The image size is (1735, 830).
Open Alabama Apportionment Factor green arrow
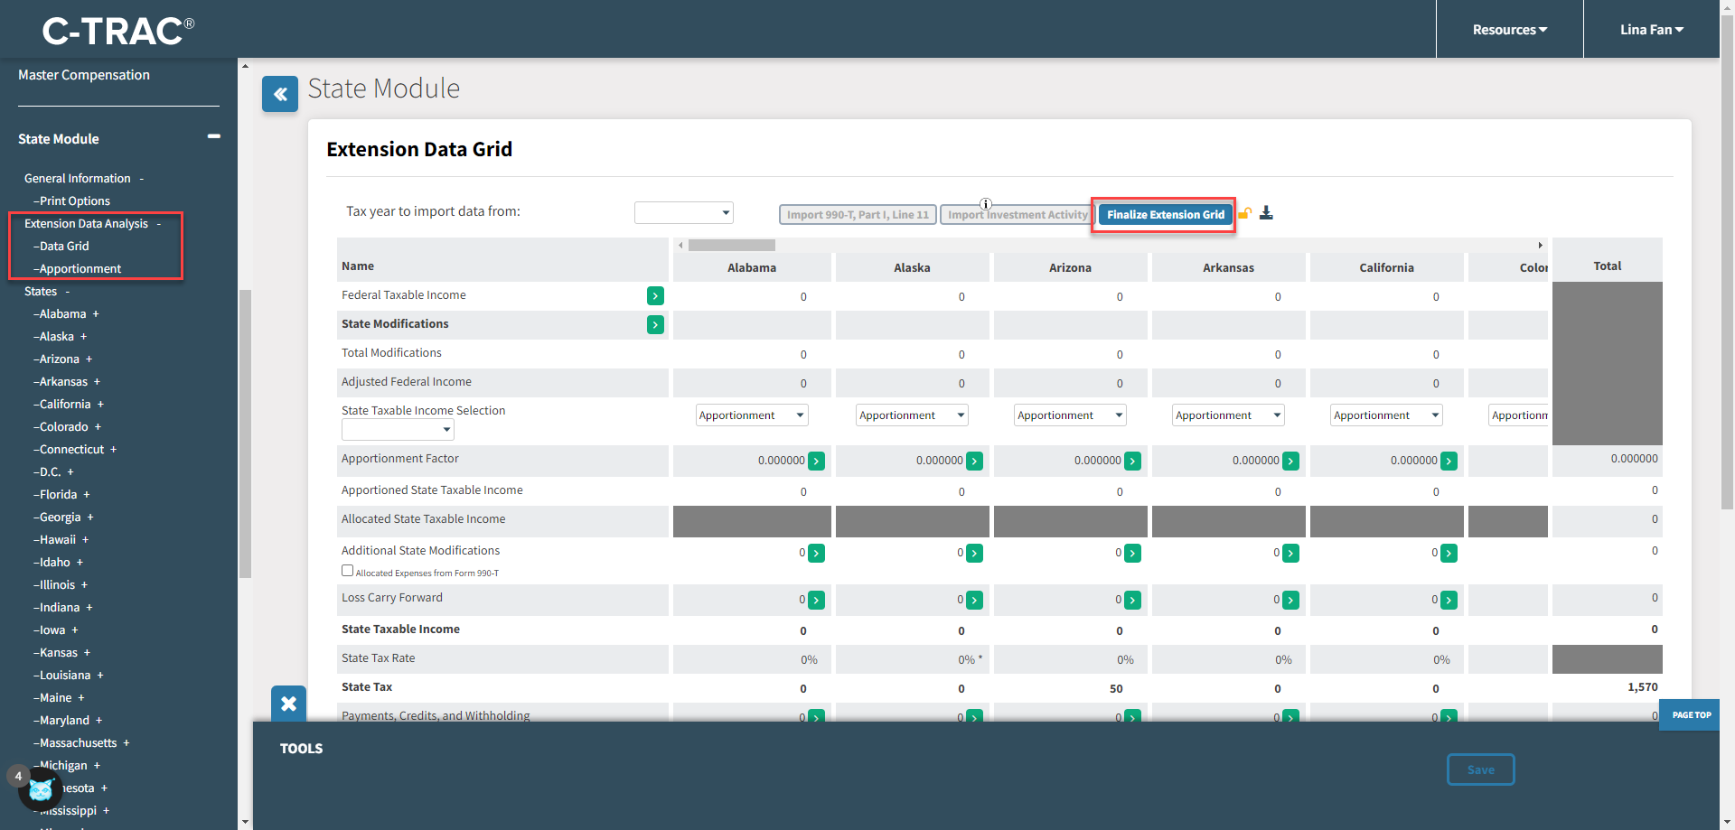816,461
